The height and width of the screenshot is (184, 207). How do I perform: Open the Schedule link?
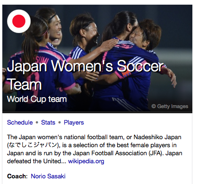(20, 122)
